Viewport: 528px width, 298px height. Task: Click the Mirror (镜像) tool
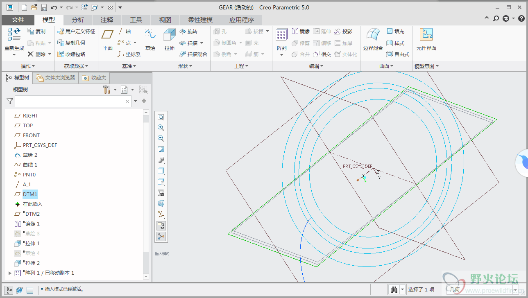301,31
